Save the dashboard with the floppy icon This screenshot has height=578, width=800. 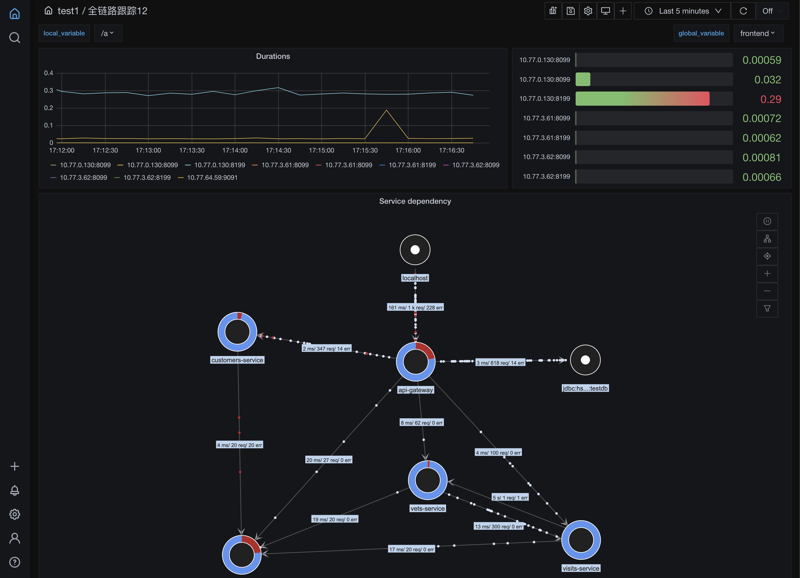click(570, 11)
